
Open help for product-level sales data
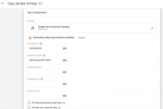(64, 103)
